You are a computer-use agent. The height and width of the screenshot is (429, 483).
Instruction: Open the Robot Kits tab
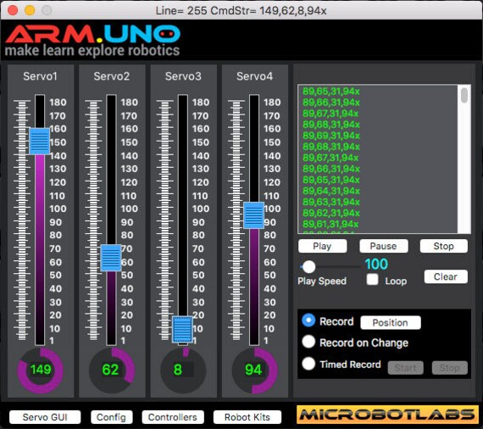click(x=247, y=417)
